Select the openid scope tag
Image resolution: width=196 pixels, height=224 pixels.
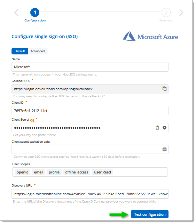point(23,172)
